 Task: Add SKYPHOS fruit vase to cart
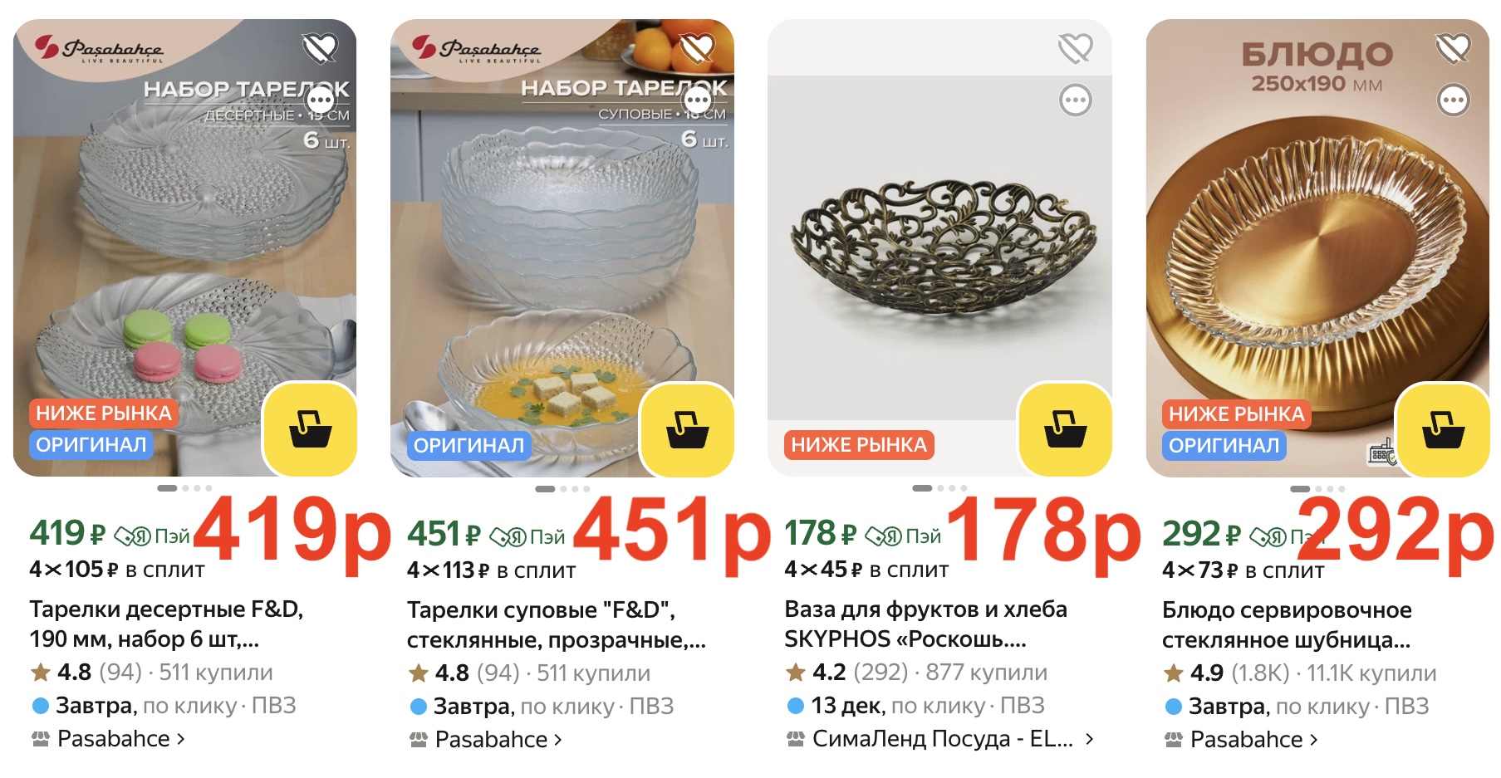(x=1065, y=429)
